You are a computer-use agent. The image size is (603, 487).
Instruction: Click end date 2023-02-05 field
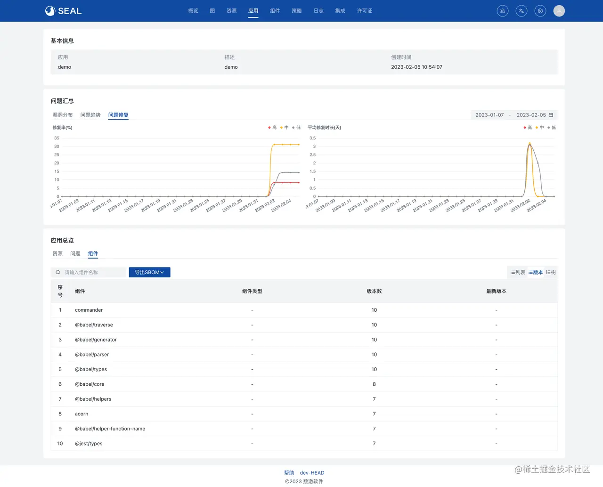click(x=531, y=115)
